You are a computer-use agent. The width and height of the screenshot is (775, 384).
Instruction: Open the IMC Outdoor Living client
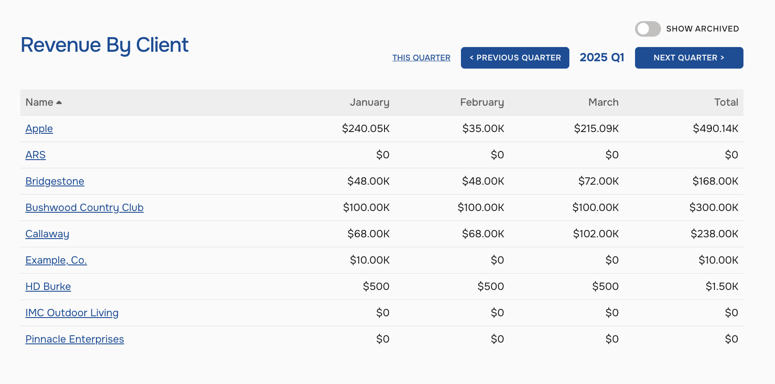click(x=72, y=313)
